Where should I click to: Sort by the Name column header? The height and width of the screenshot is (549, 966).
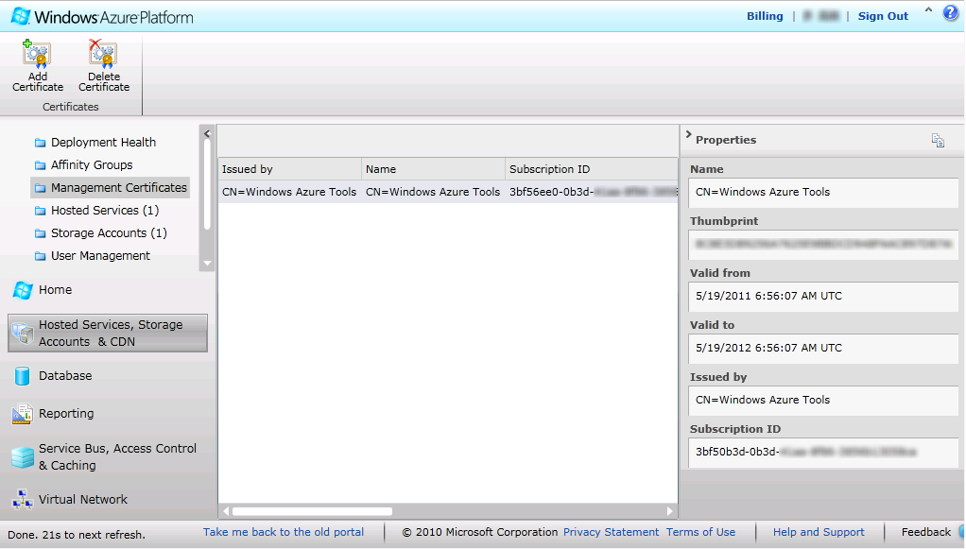tap(433, 169)
